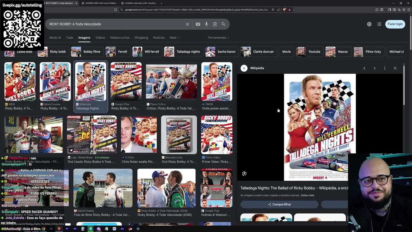Open the TMDB Onde posso assistir thumbnail

point(217,82)
